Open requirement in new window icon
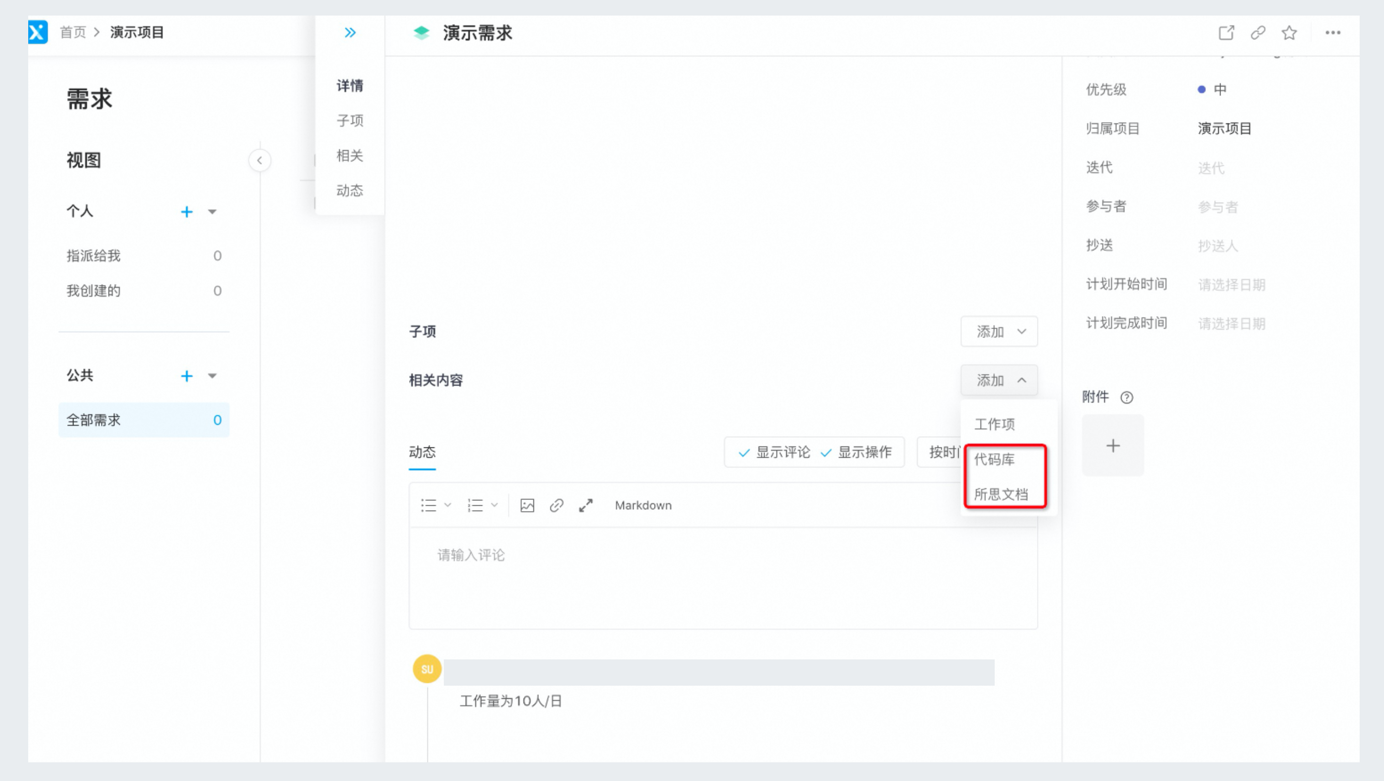The image size is (1384, 781). coord(1226,33)
